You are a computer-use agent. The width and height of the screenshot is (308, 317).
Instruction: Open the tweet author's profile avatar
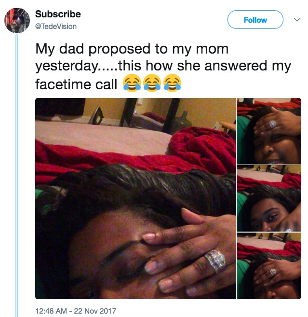17,20
